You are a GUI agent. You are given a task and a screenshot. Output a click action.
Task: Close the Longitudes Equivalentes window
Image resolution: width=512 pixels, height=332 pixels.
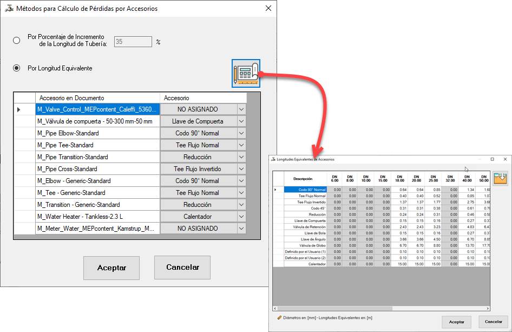505,159
